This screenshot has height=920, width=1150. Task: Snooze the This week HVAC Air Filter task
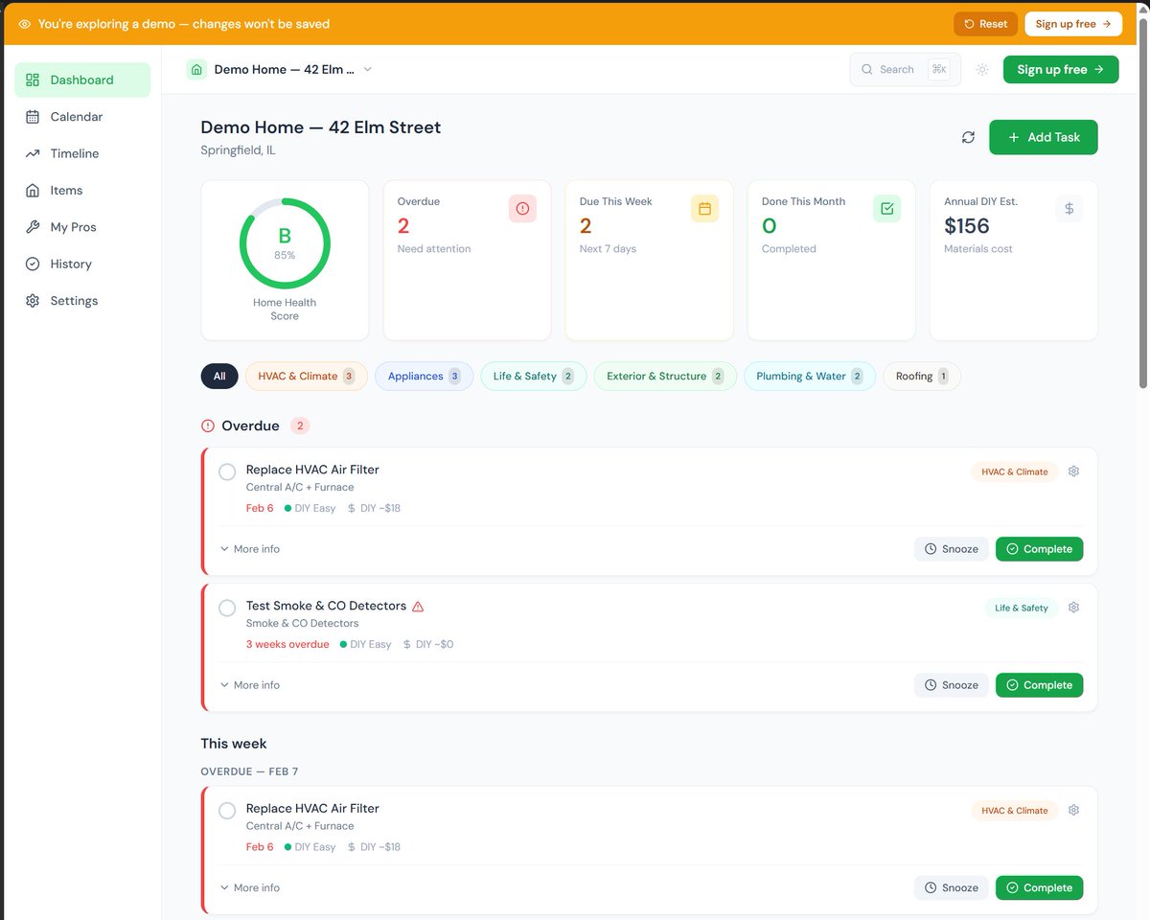tap(951, 887)
